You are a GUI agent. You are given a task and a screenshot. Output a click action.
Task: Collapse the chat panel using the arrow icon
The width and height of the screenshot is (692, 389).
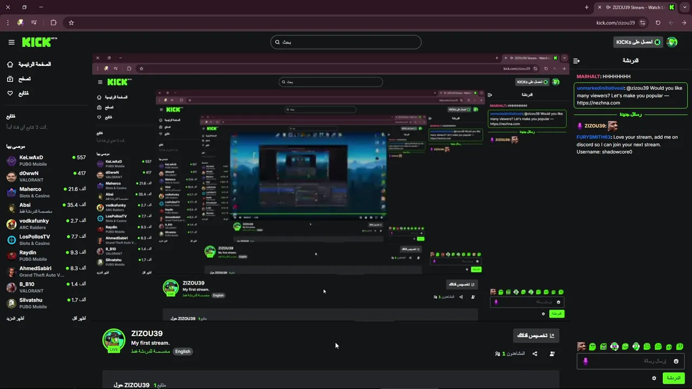point(576,61)
